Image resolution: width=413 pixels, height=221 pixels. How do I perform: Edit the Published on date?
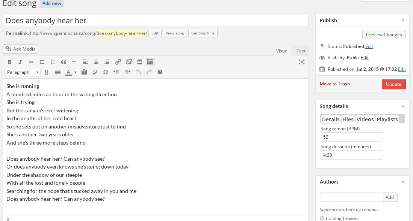tap(402, 69)
